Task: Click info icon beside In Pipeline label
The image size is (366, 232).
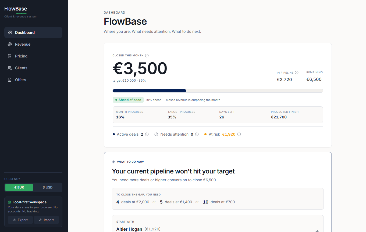Action: tap(297, 73)
